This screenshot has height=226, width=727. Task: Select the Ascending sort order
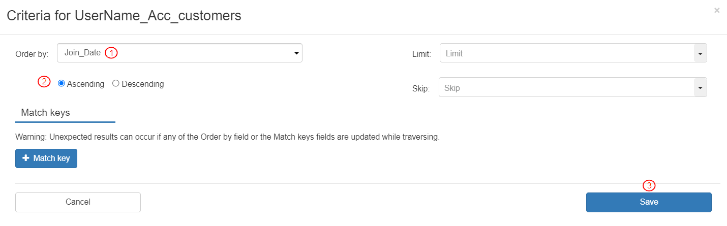62,84
